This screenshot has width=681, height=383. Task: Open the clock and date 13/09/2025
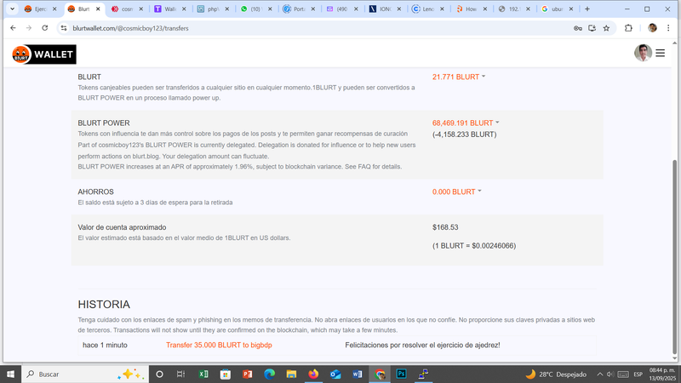(662, 374)
